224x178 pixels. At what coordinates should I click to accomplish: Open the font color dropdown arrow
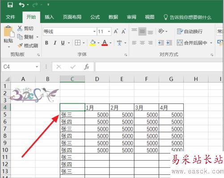pos(110,43)
